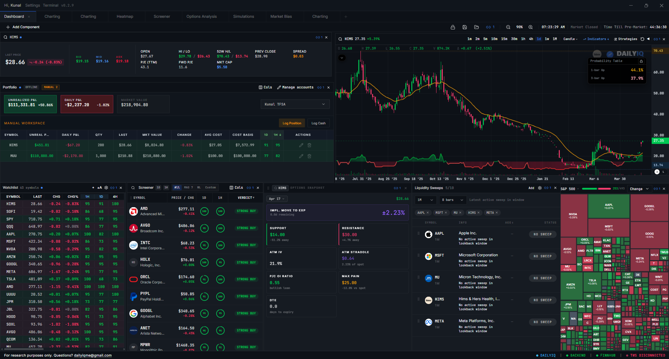Click the lock layout icon
669x359 pixels.
453,27
